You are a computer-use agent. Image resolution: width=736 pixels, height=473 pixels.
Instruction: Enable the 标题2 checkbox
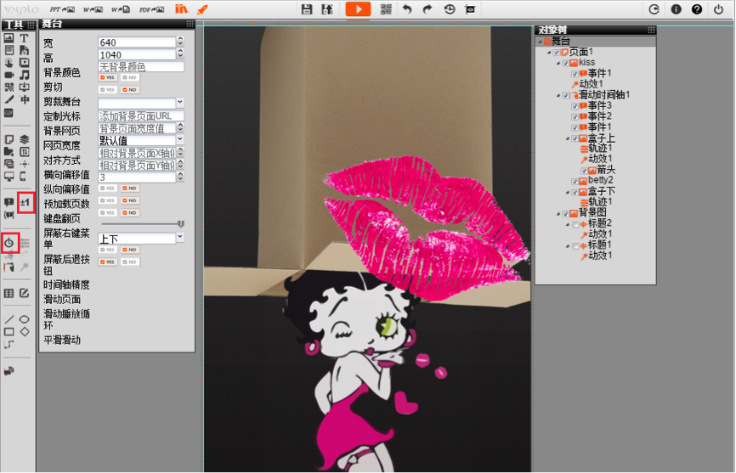[x=575, y=224]
